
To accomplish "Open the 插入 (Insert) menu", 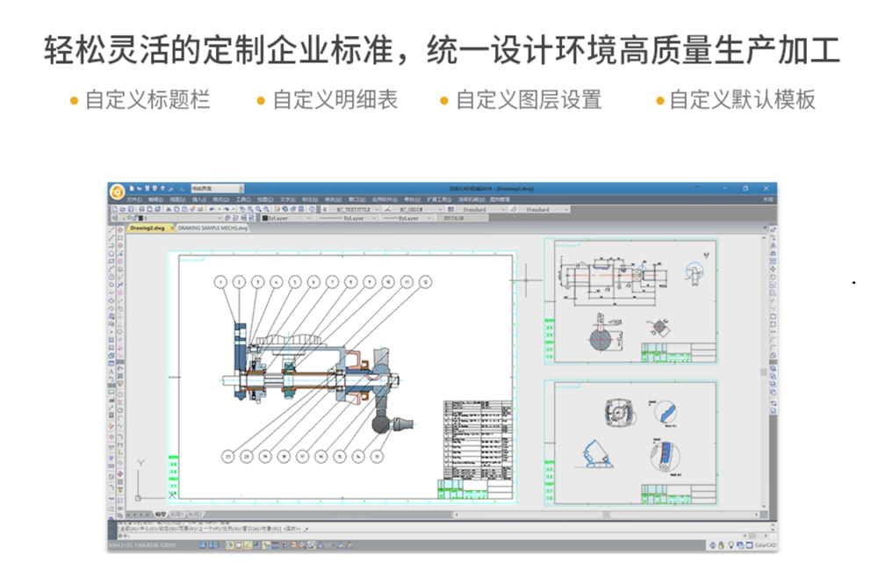I will 198,199.
